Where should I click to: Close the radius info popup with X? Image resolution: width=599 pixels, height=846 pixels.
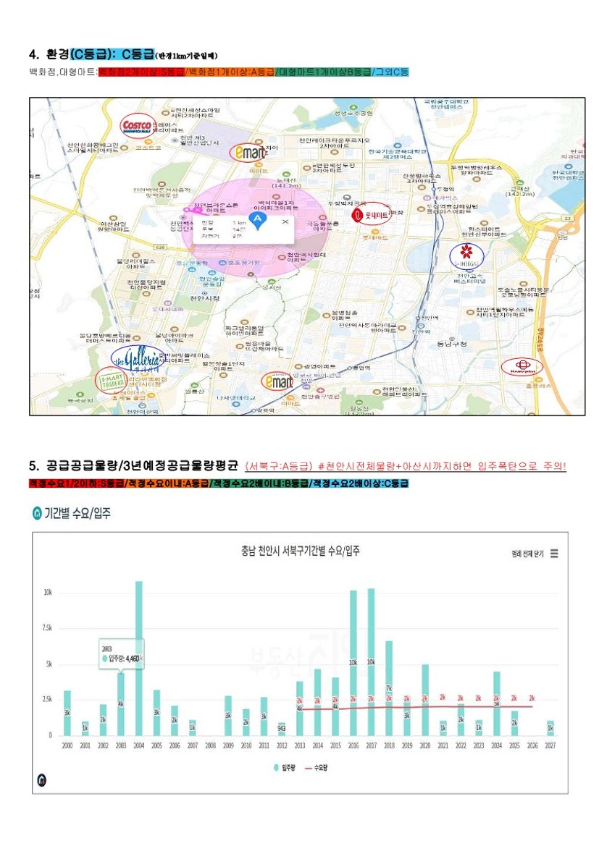tap(285, 221)
